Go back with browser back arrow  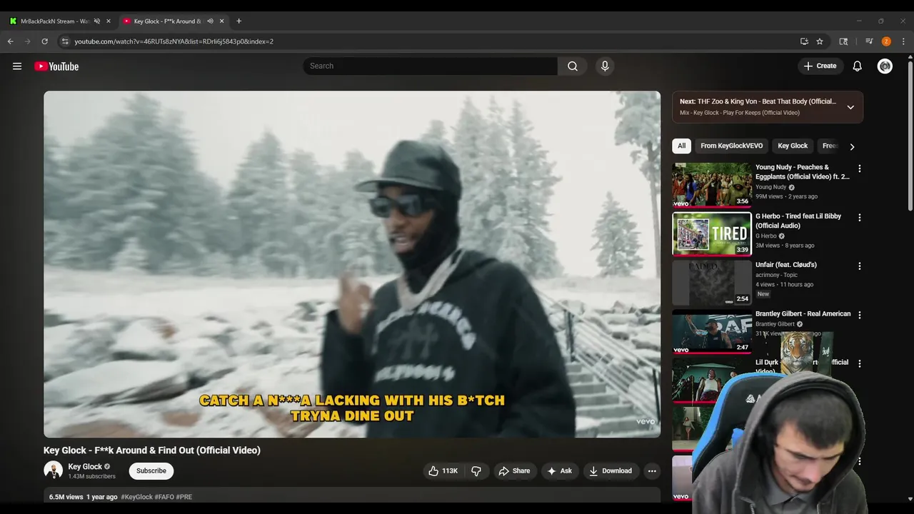[x=11, y=41]
